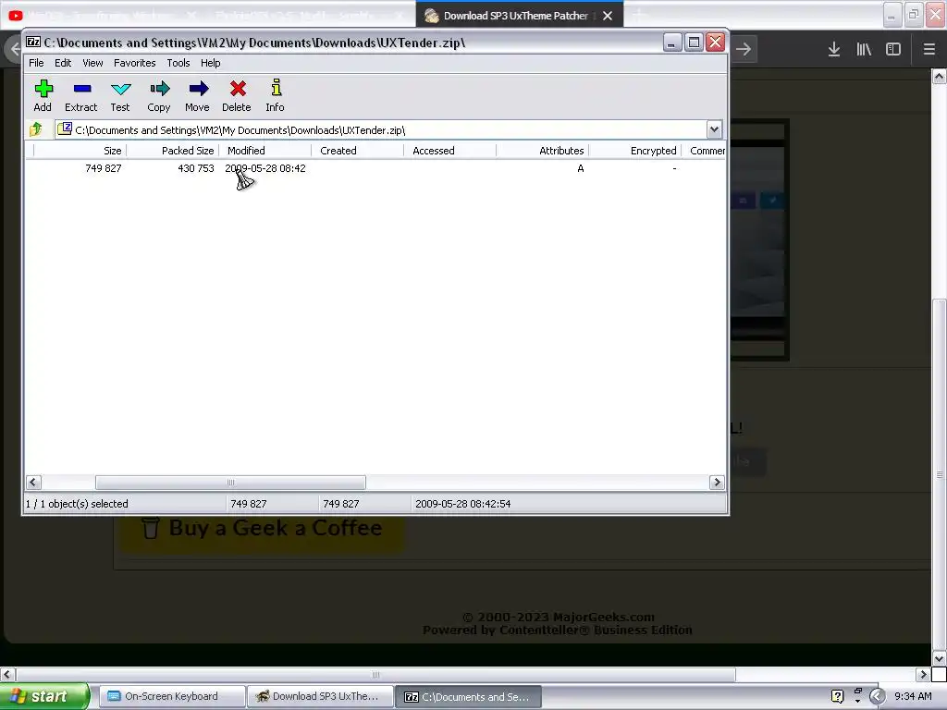
Task: Open the View menu
Action: (92, 63)
